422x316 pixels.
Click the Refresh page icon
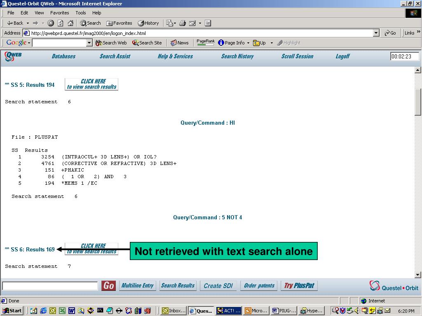pos(61,23)
